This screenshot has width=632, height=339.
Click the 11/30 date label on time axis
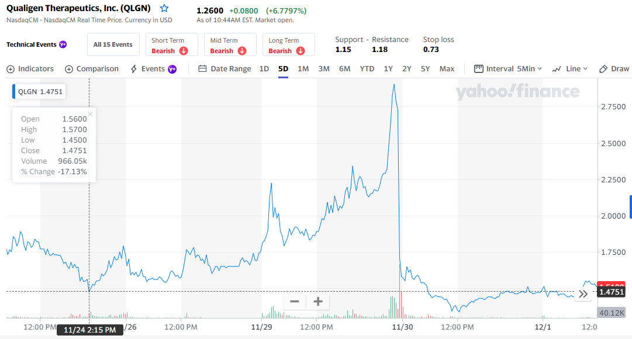(x=403, y=327)
